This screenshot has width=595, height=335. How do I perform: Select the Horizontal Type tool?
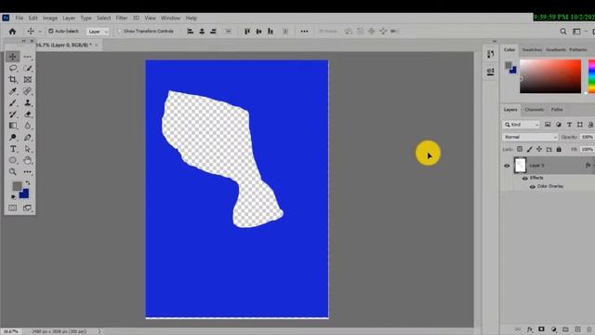tap(12, 149)
